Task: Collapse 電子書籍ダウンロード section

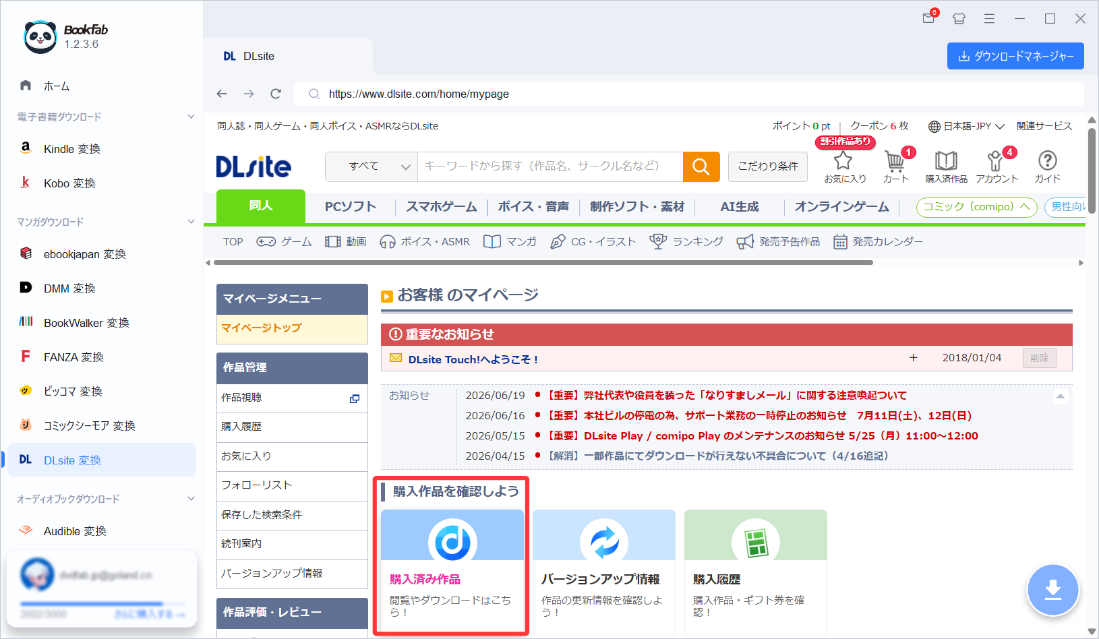Action: 191,117
